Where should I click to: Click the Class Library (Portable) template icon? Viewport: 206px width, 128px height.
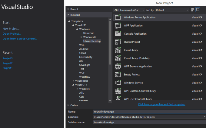(118, 58)
